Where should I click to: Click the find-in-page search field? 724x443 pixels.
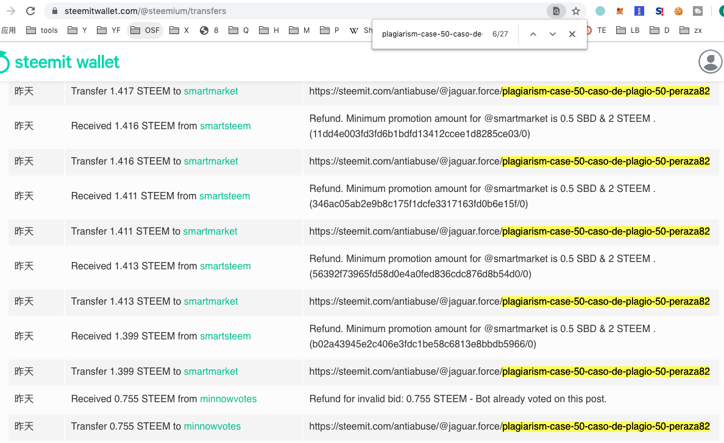[x=432, y=34]
